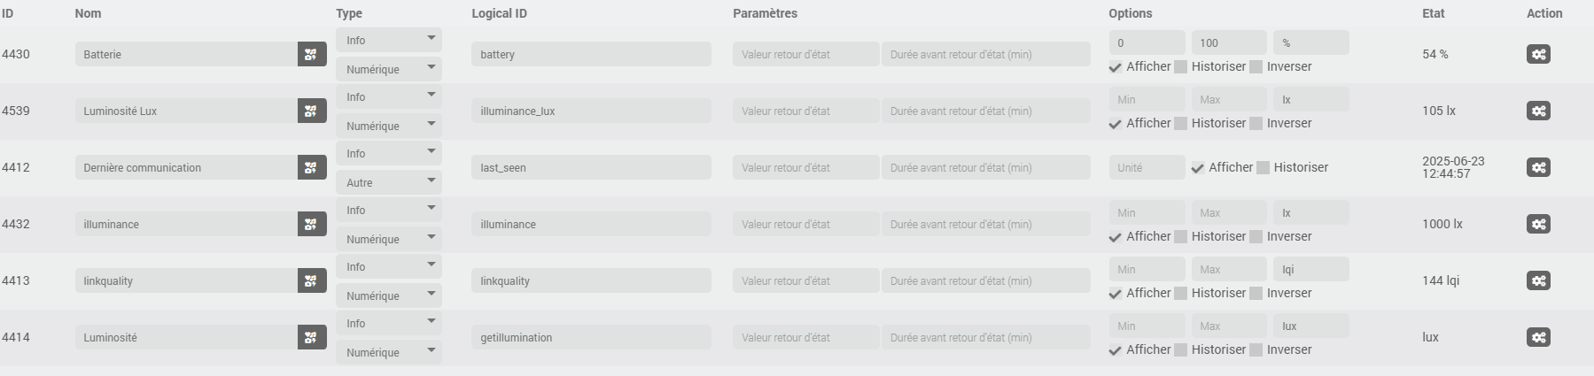Click the Paramètres column header

point(765,13)
